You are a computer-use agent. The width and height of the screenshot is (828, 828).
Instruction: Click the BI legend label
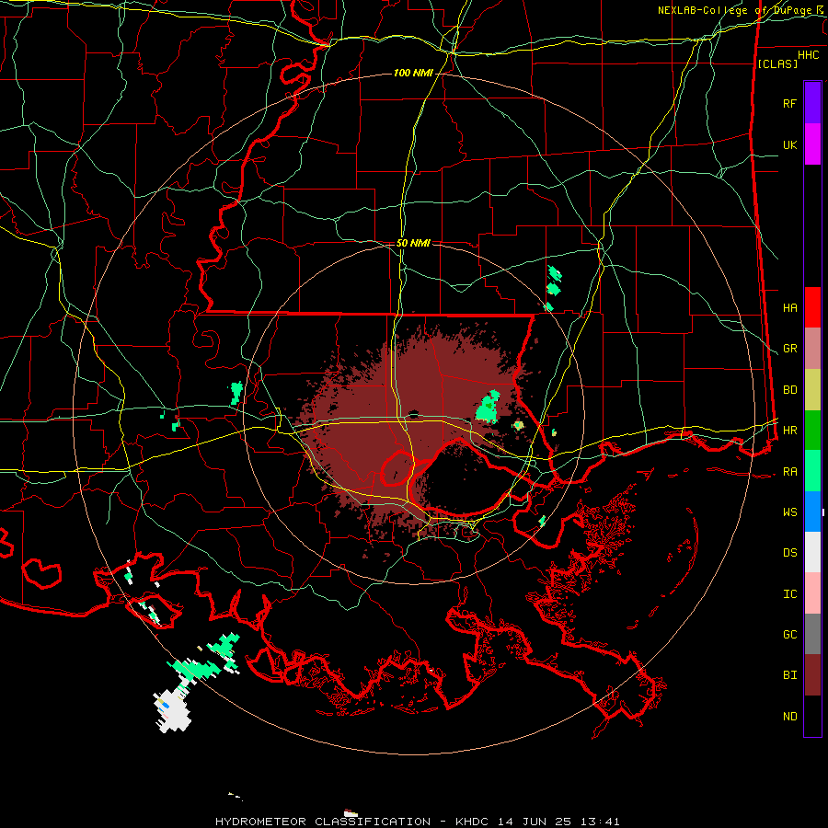pos(789,675)
